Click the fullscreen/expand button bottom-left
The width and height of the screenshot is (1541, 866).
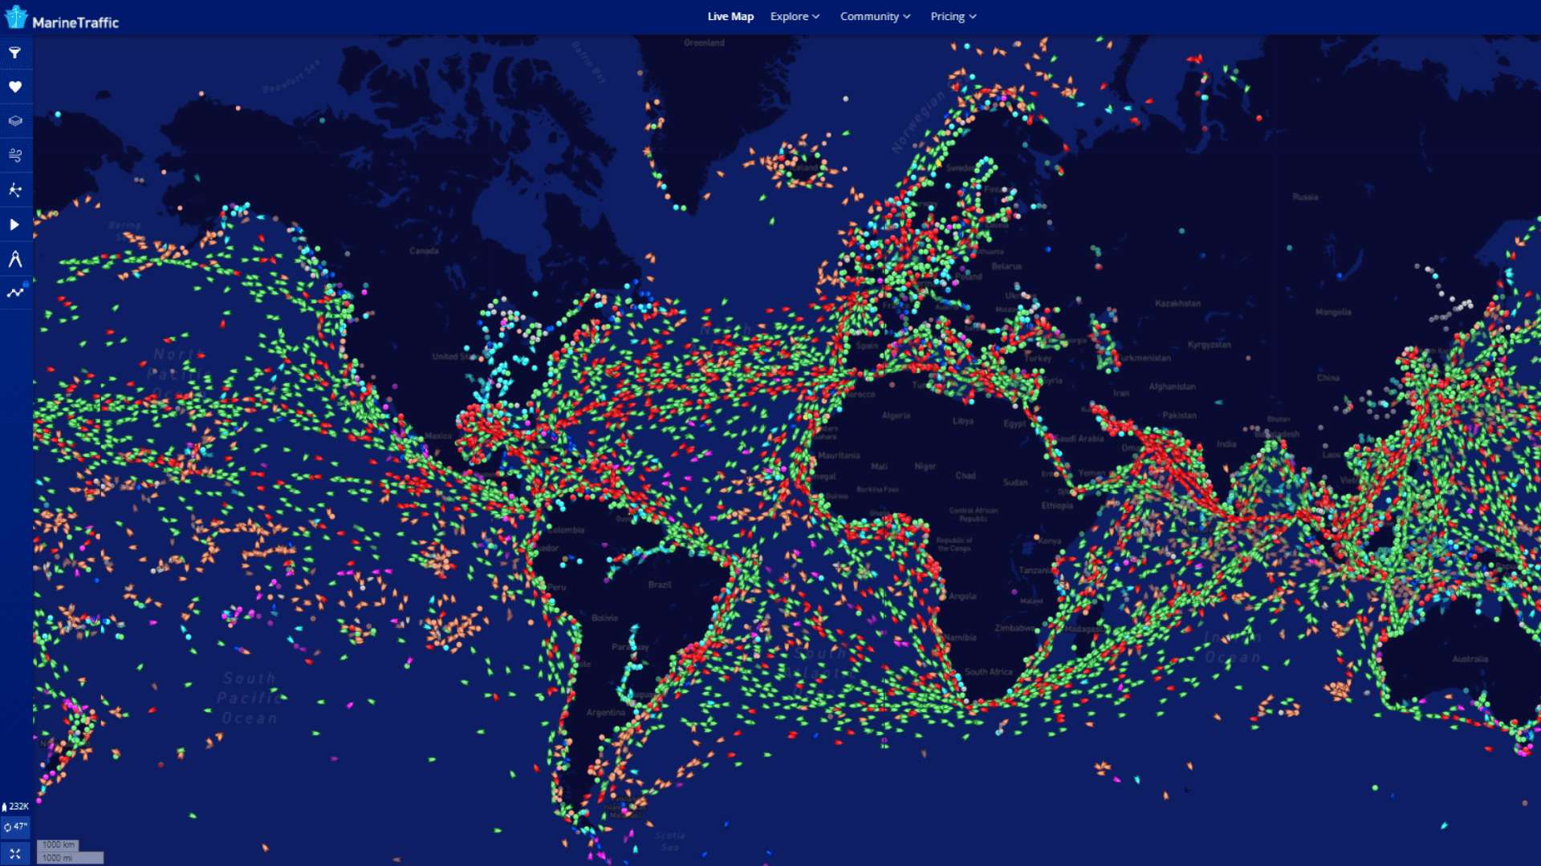click(14, 853)
